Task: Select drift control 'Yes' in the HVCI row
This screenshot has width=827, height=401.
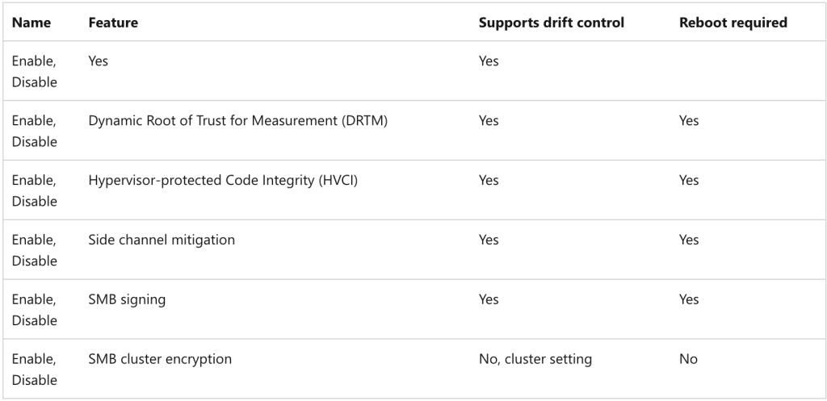Action: pyautogui.click(x=489, y=181)
